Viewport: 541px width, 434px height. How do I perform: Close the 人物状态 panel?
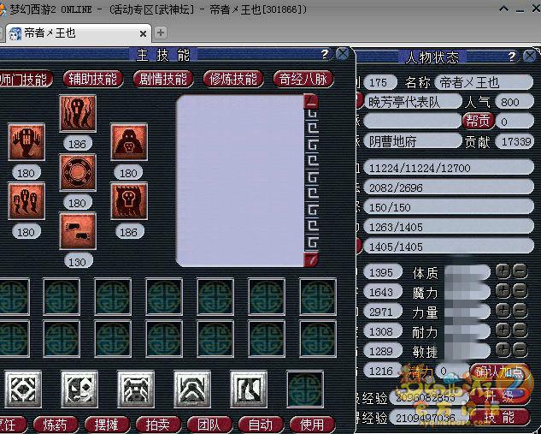click(x=530, y=56)
